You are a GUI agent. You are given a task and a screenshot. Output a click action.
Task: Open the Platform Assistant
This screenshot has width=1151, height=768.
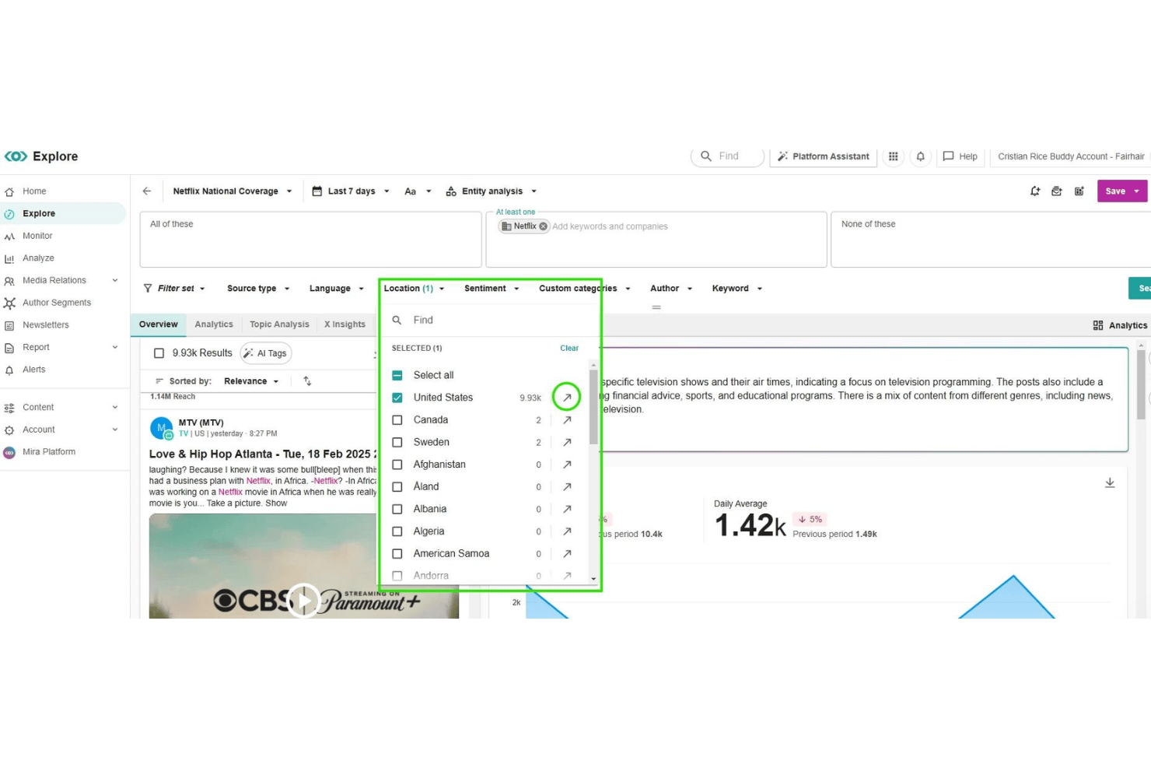point(824,156)
